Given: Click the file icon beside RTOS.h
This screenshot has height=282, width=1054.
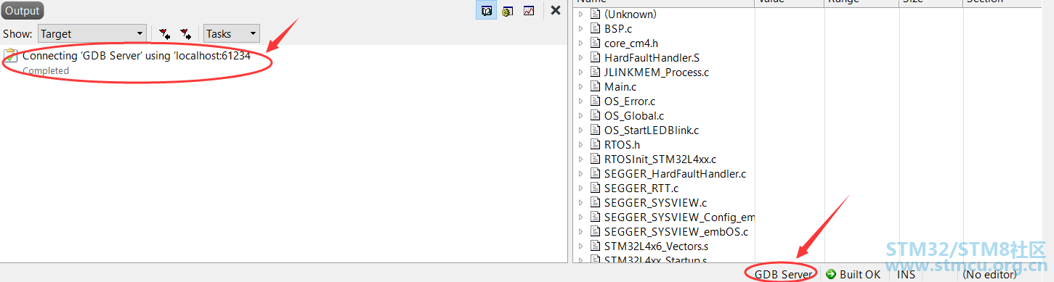Looking at the screenshot, I should (595, 144).
